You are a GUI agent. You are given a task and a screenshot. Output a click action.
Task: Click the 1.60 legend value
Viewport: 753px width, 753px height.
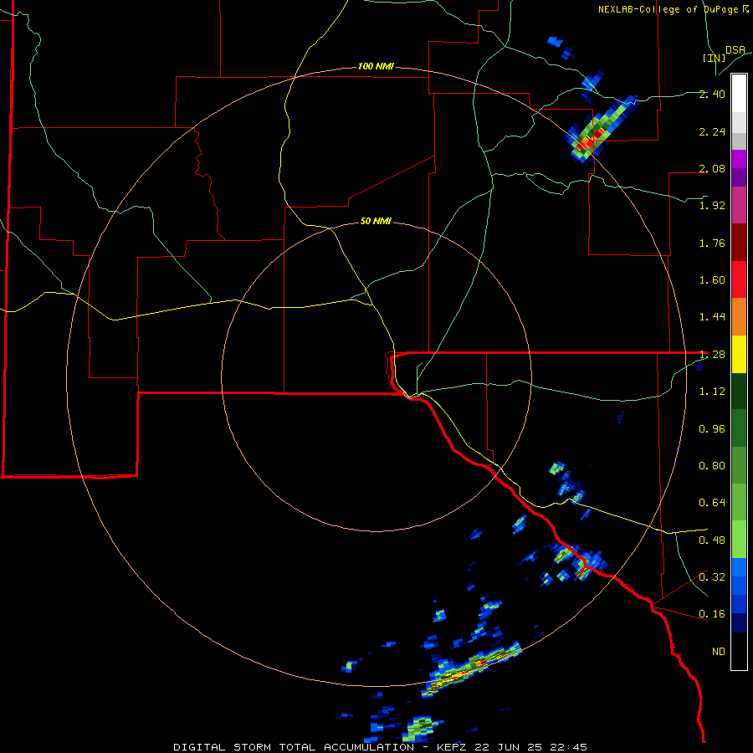click(x=712, y=280)
